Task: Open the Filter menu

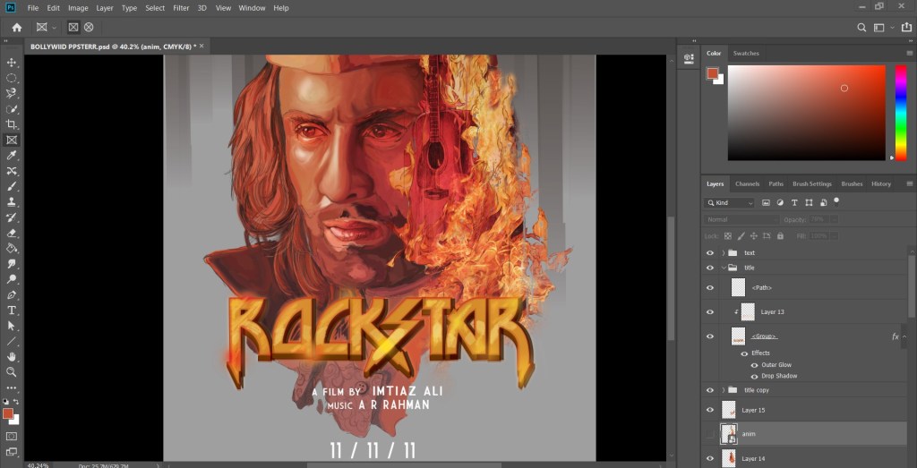Action: tap(181, 8)
